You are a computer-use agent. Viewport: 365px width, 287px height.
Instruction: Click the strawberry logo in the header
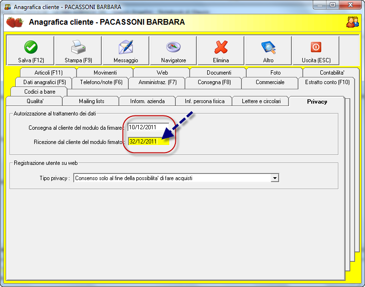click(15, 22)
